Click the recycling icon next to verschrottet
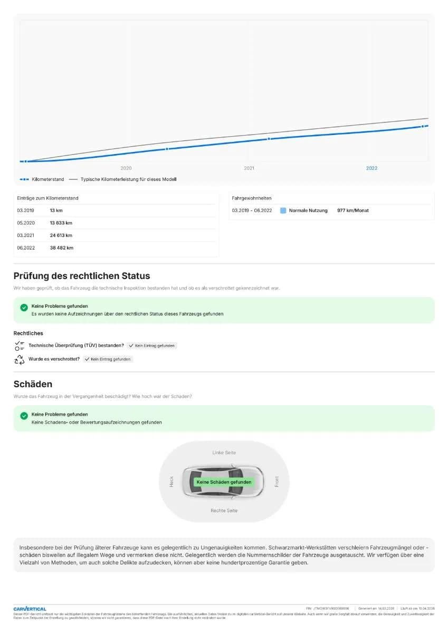The height and width of the screenshot is (633, 448). [x=20, y=359]
